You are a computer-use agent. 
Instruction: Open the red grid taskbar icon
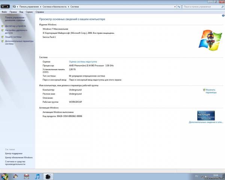click(27, 176)
